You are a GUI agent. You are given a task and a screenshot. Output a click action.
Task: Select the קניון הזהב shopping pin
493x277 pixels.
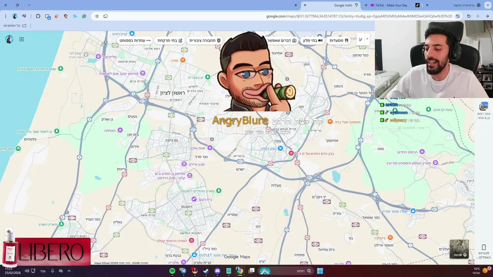point(132,33)
